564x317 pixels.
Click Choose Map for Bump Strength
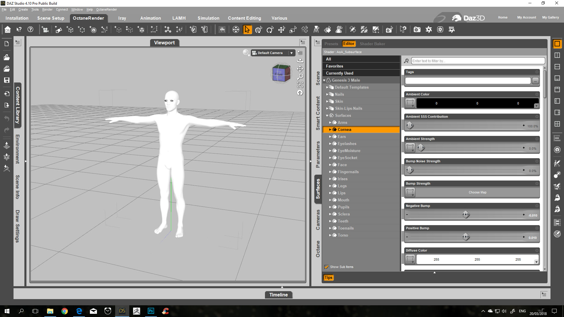tap(477, 192)
